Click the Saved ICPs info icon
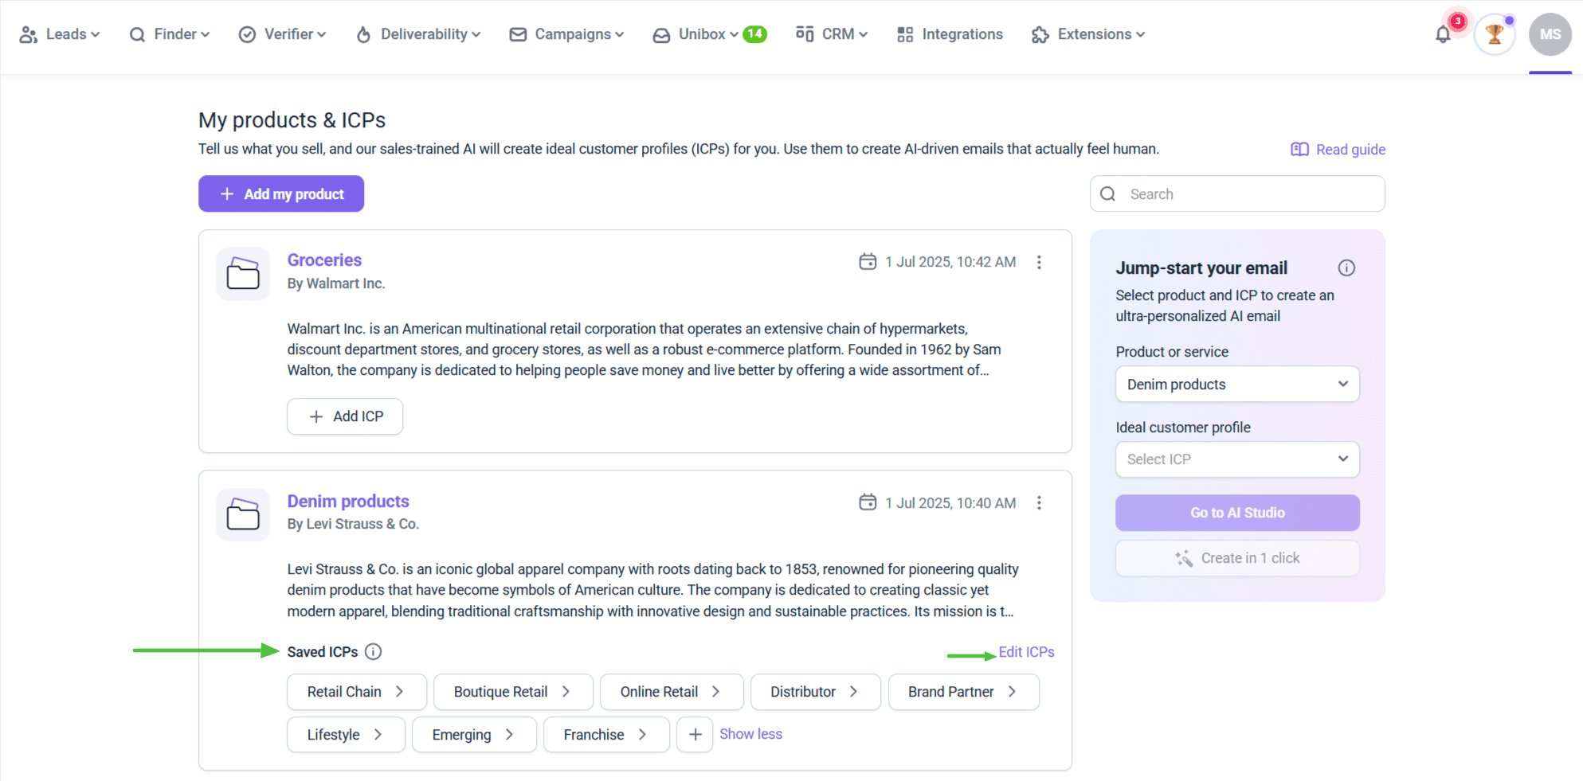The image size is (1583, 781). 373,652
